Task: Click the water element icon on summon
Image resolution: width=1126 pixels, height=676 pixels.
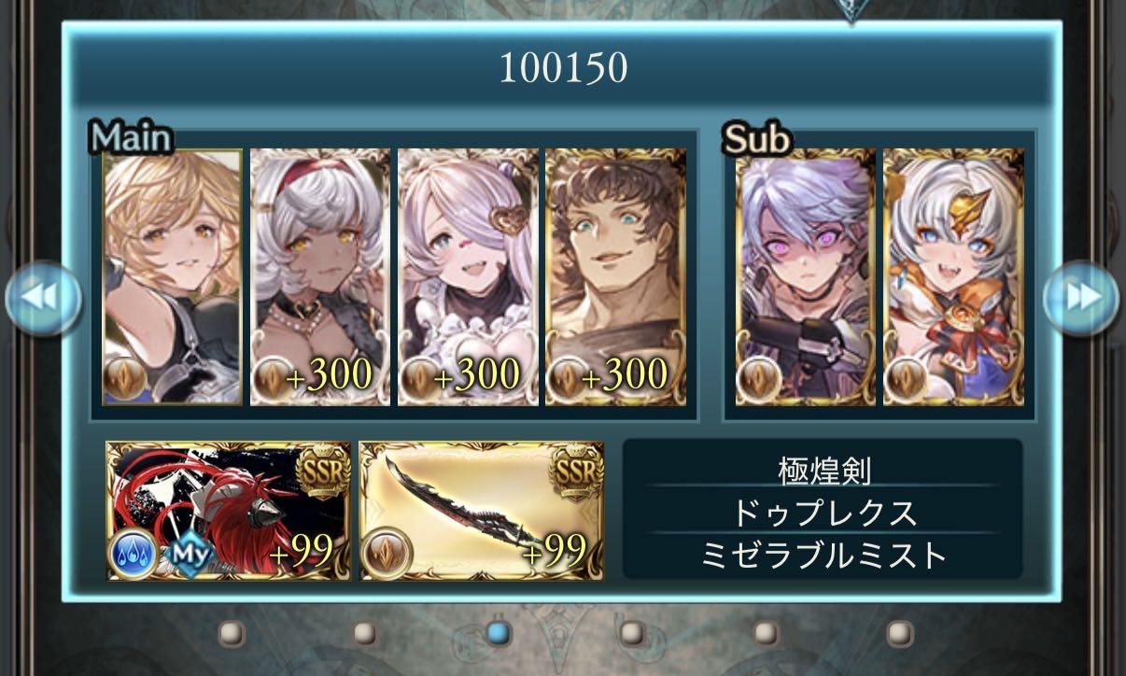Action: (133, 555)
